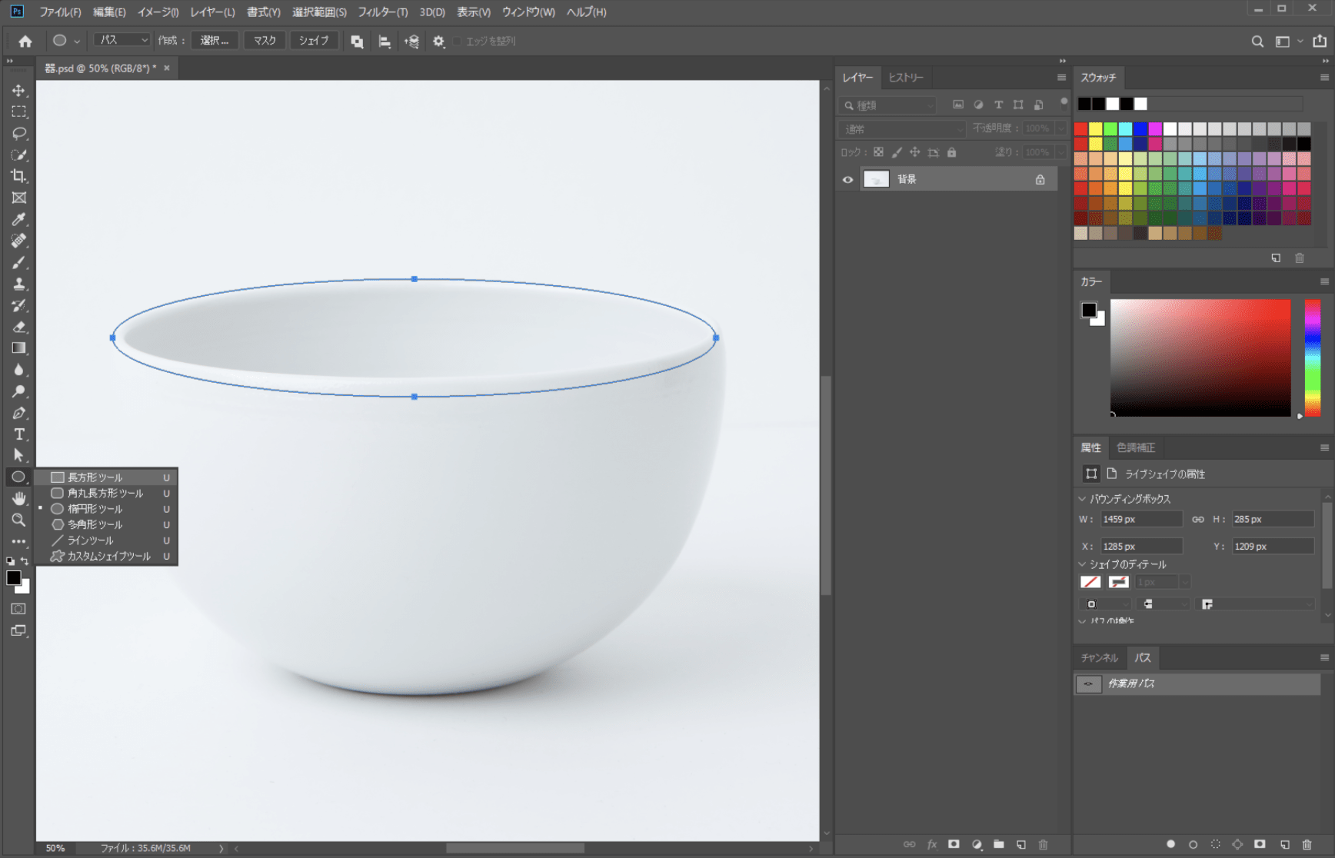
Task: Click the マスク button
Action: (265, 40)
